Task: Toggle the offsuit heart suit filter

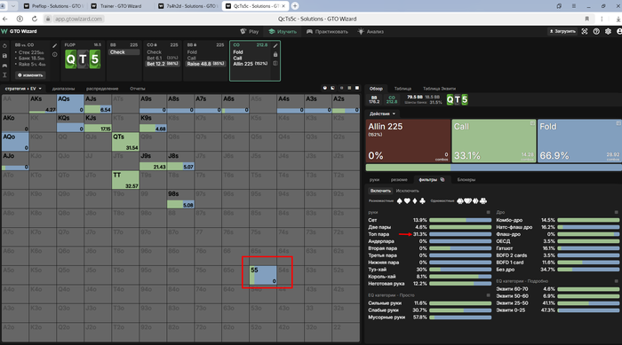Action: click(x=407, y=200)
